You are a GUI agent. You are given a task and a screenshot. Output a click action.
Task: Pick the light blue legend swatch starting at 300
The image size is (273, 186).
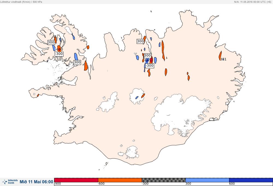coord(207,180)
